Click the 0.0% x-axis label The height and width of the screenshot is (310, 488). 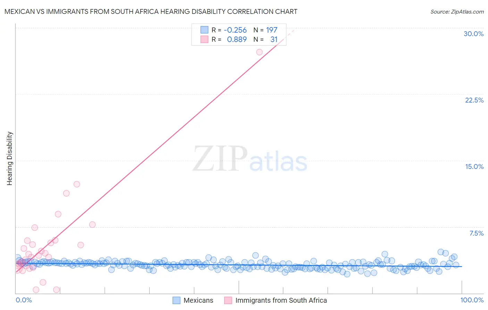(x=24, y=300)
